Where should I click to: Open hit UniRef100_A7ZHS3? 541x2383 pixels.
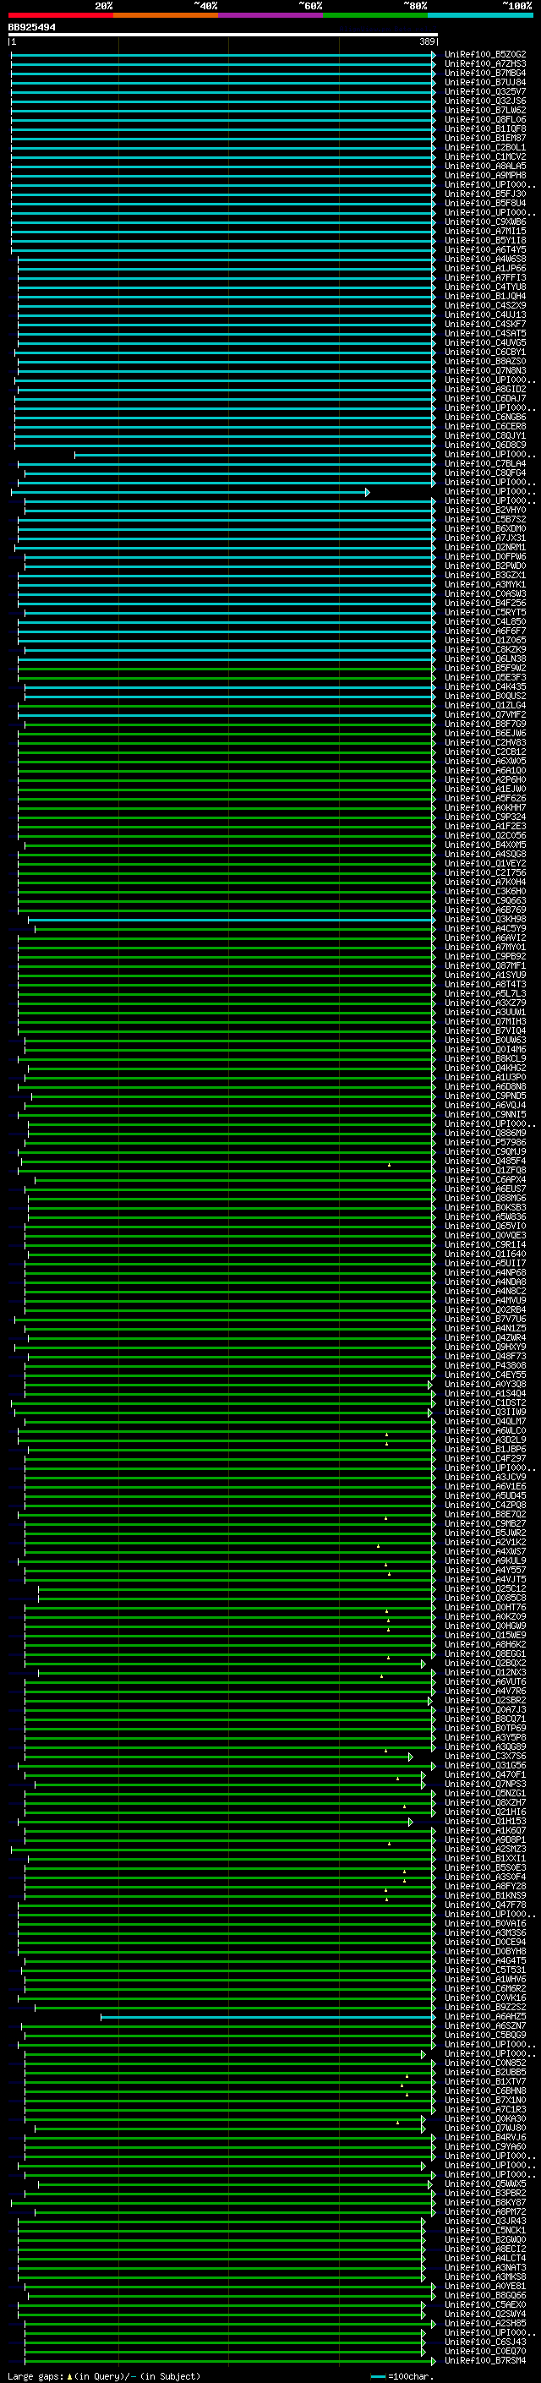(x=485, y=64)
